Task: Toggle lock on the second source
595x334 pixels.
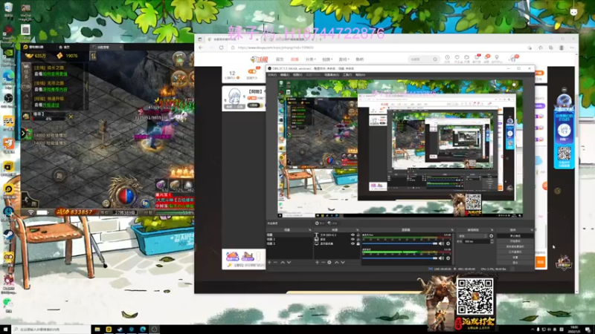Action: [x=358, y=239]
